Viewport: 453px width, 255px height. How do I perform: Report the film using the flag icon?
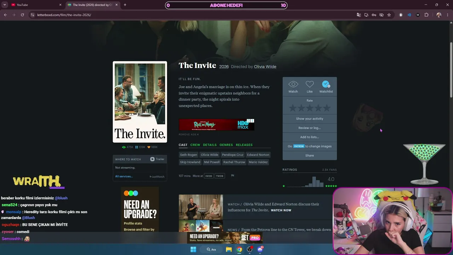click(x=233, y=176)
